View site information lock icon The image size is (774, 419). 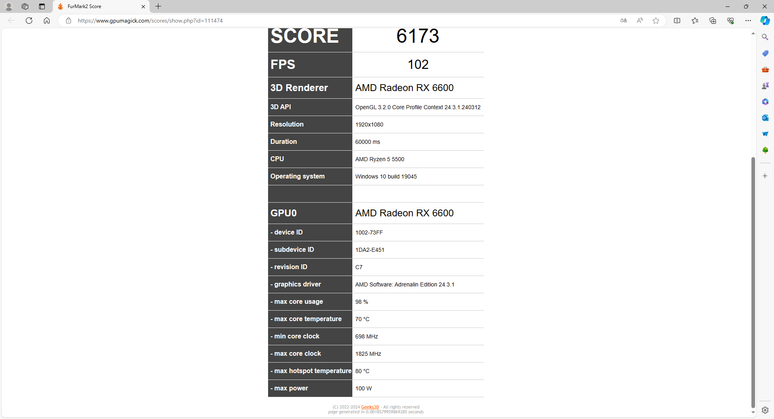tap(69, 21)
